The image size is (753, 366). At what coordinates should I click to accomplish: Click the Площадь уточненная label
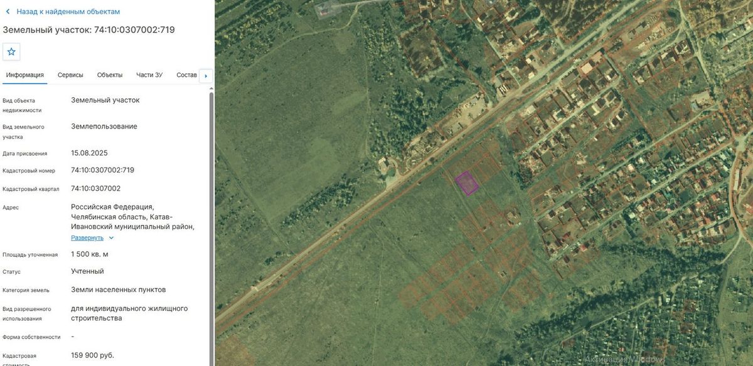(30, 254)
